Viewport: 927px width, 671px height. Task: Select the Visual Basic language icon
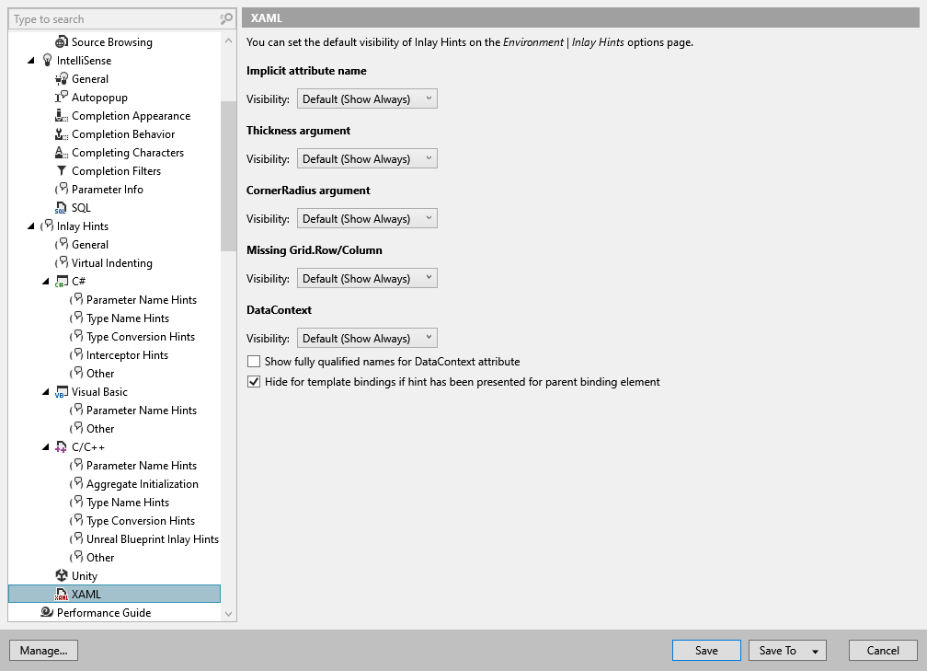pos(63,391)
